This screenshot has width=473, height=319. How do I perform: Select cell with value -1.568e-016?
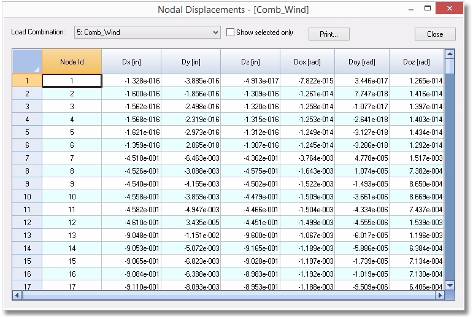[x=131, y=120]
